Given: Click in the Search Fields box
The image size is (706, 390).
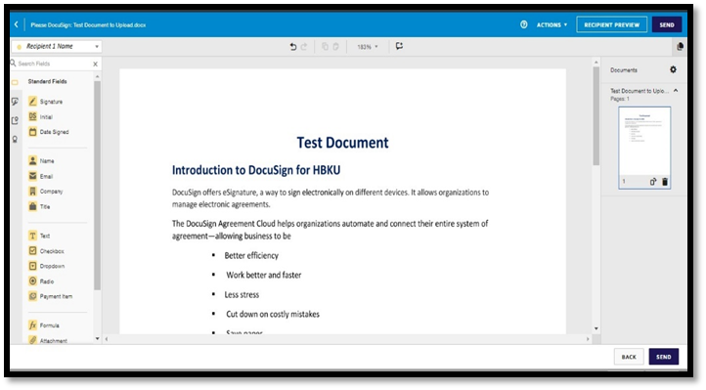Looking at the screenshot, I should (53, 64).
